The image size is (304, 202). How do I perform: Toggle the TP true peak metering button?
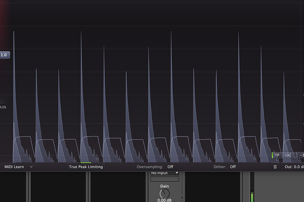pyautogui.click(x=277, y=155)
